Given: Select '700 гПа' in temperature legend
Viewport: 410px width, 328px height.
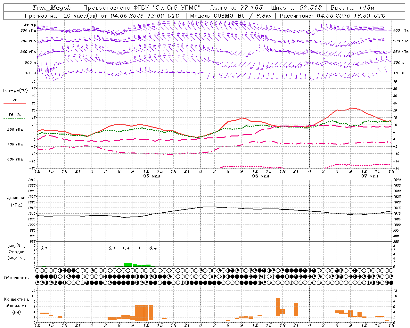Looking at the screenshot, I should tap(15, 144).
